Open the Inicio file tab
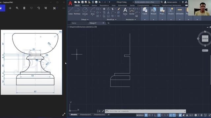 (x=74, y=23)
